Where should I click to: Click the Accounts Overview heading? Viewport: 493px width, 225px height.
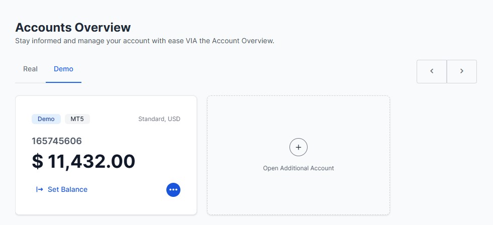pos(73,27)
